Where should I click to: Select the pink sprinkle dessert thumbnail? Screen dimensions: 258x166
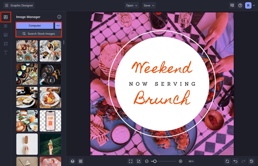point(50,161)
